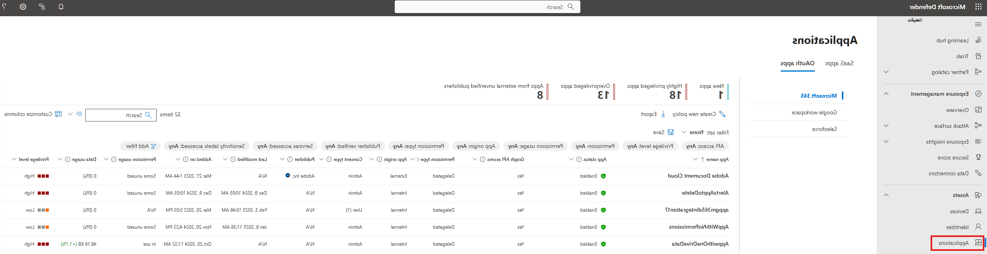Open notifications bell icon

[x=61, y=7]
